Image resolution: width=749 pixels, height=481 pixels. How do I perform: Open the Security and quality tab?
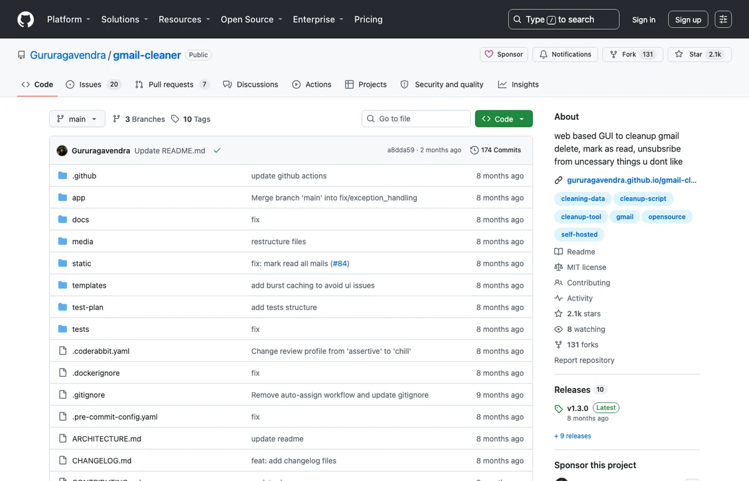pos(442,84)
